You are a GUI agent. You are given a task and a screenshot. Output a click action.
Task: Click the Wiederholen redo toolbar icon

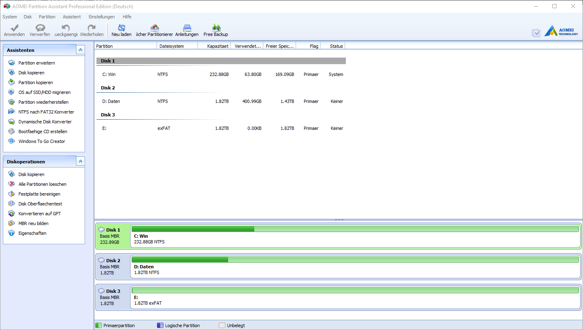pos(92,28)
